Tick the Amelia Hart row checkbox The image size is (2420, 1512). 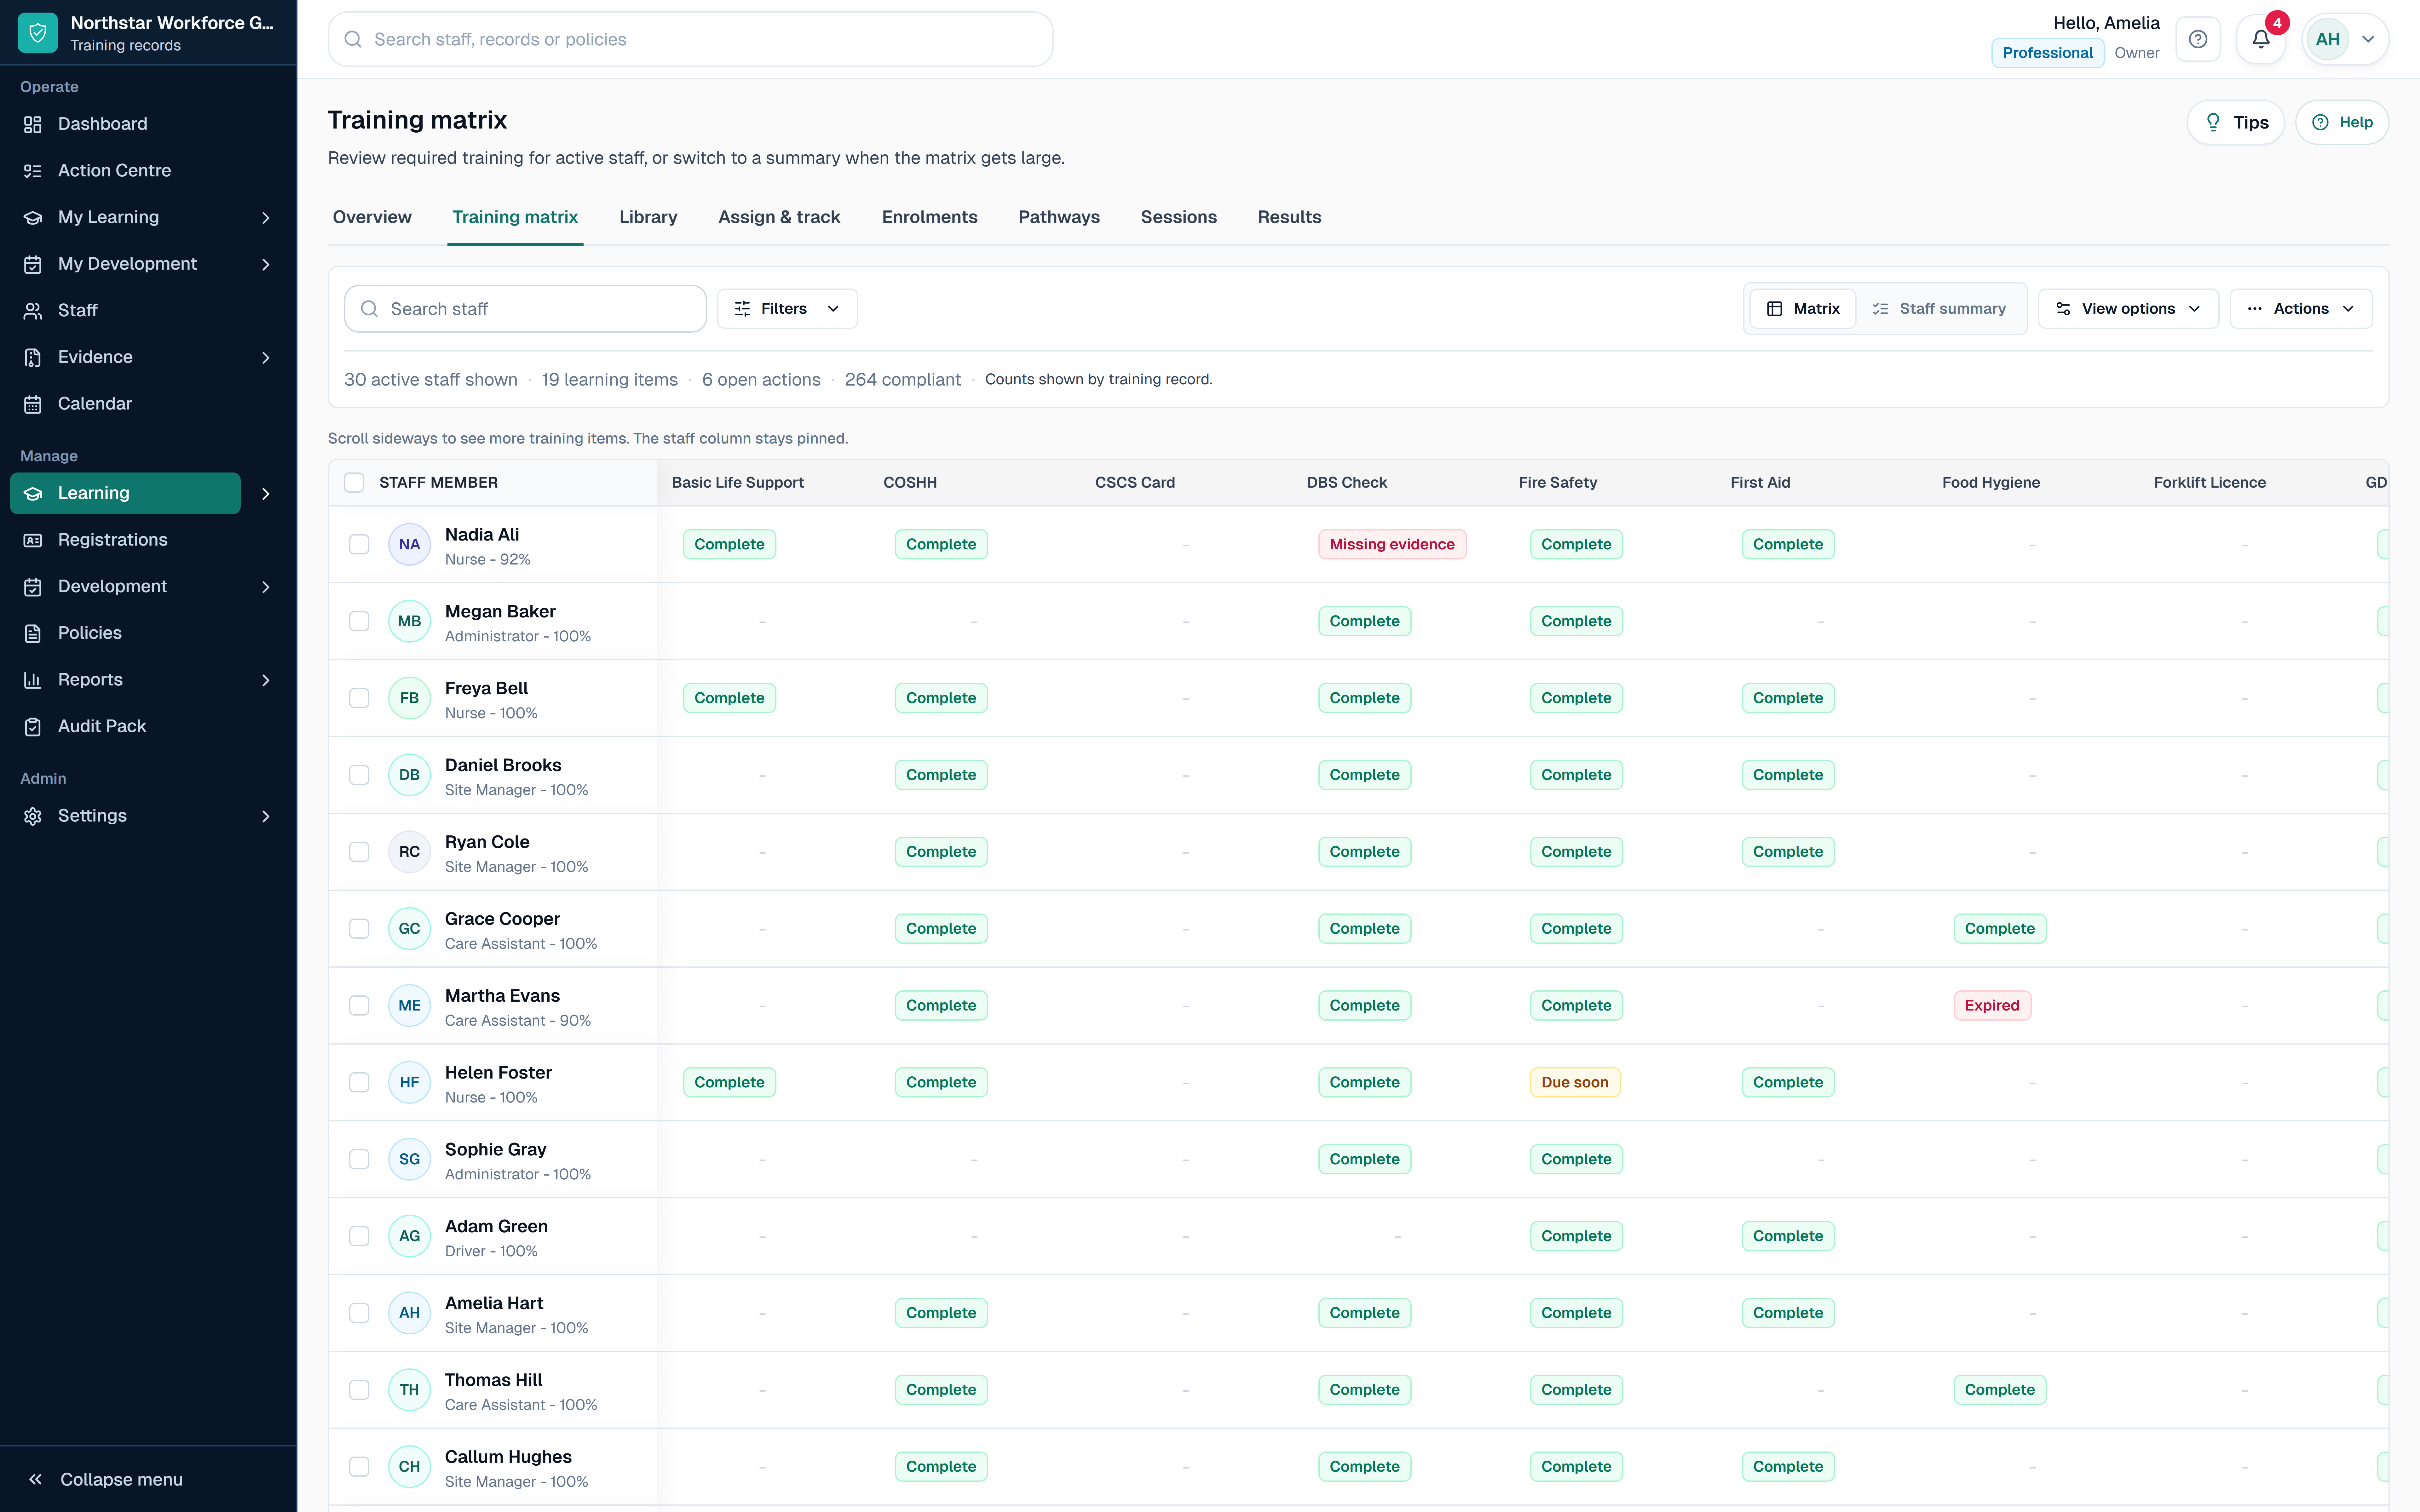[359, 1313]
